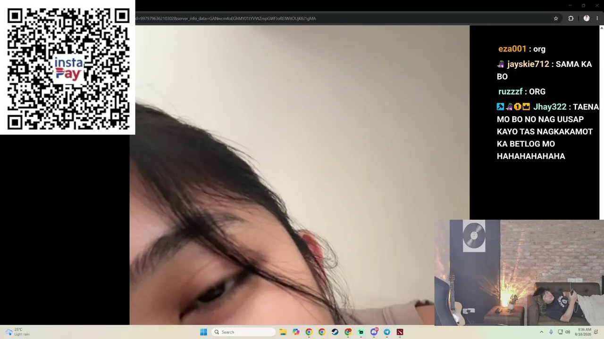This screenshot has width=604, height=339.
Task: Open the first Chrome taskbar icon
Action: click(309, 332)
